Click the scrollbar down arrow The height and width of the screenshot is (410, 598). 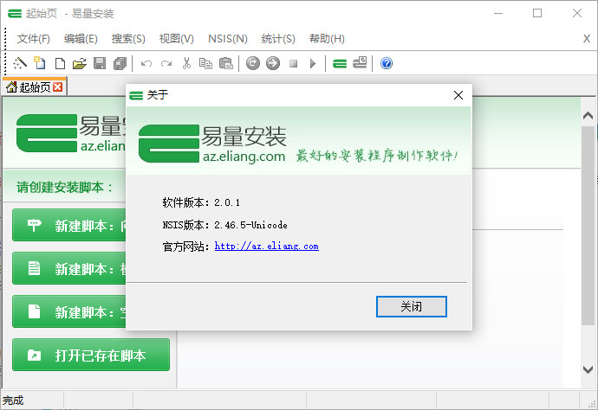coord(588,368)
